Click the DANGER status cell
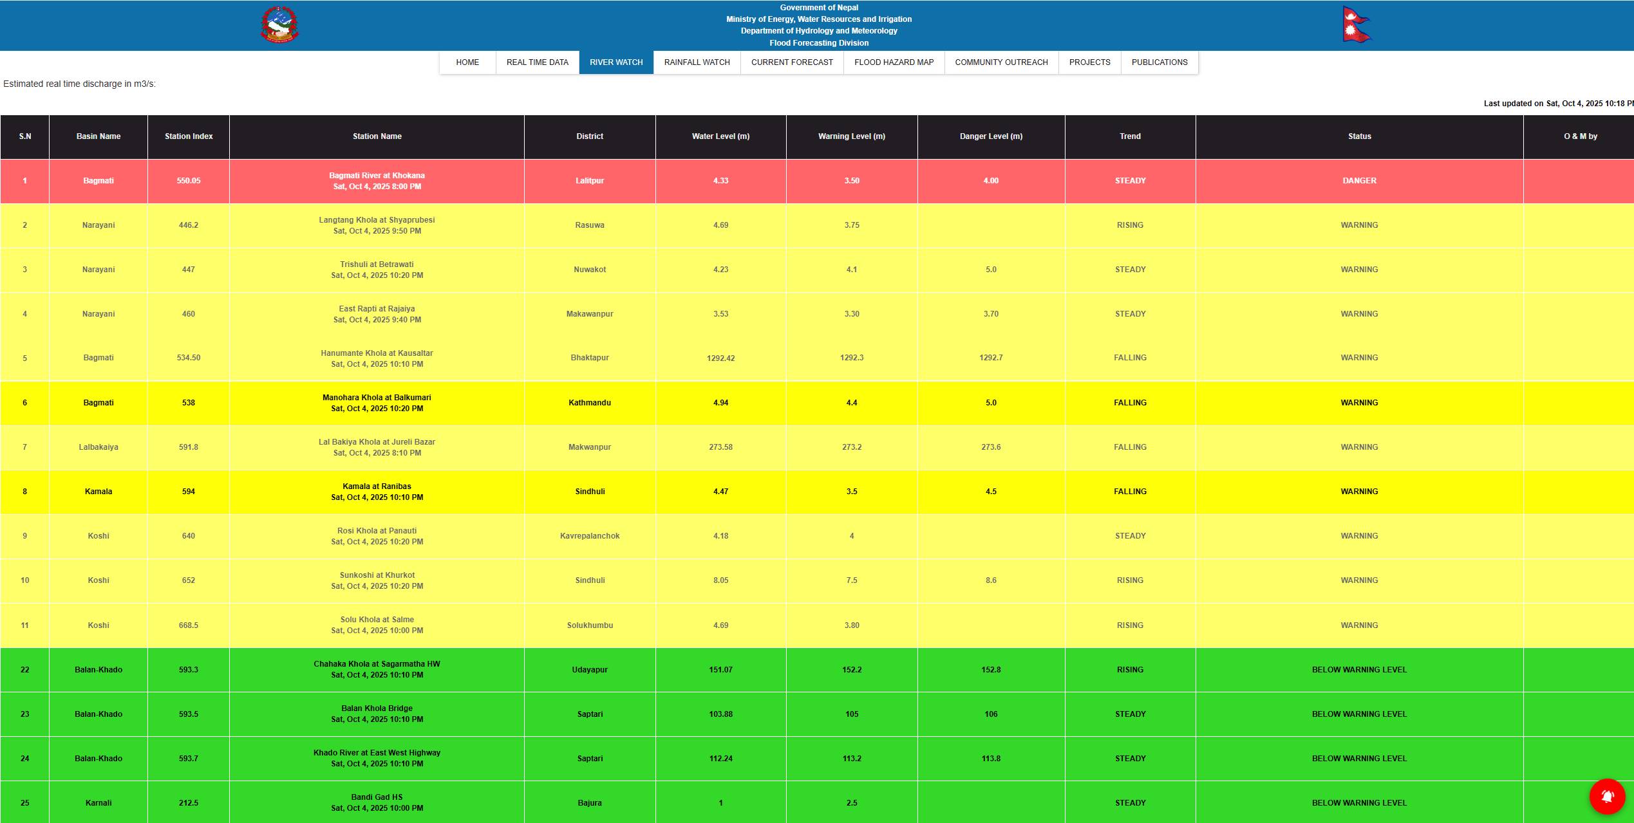1634x823 pixels. [x=1359, y=181]
